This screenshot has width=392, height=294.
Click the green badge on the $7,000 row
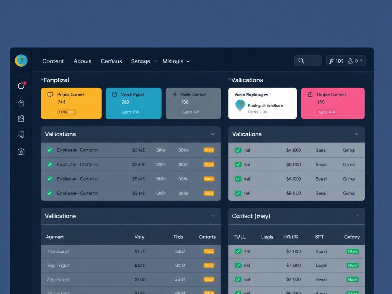click(352, 252)
